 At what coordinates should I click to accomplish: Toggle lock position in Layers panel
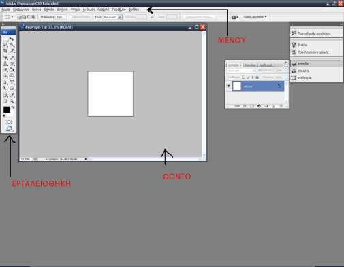tap(253, 77)
